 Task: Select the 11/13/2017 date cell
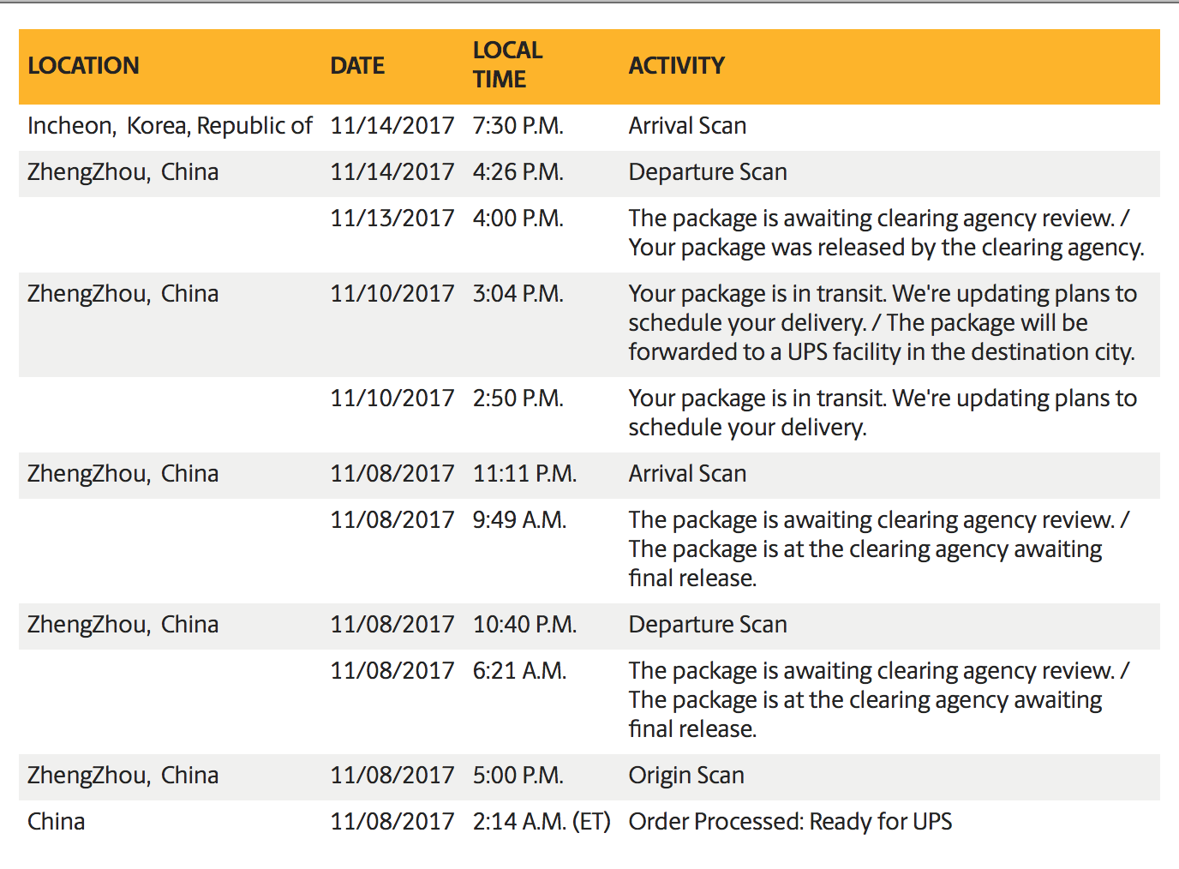click(x=392, y=219)
